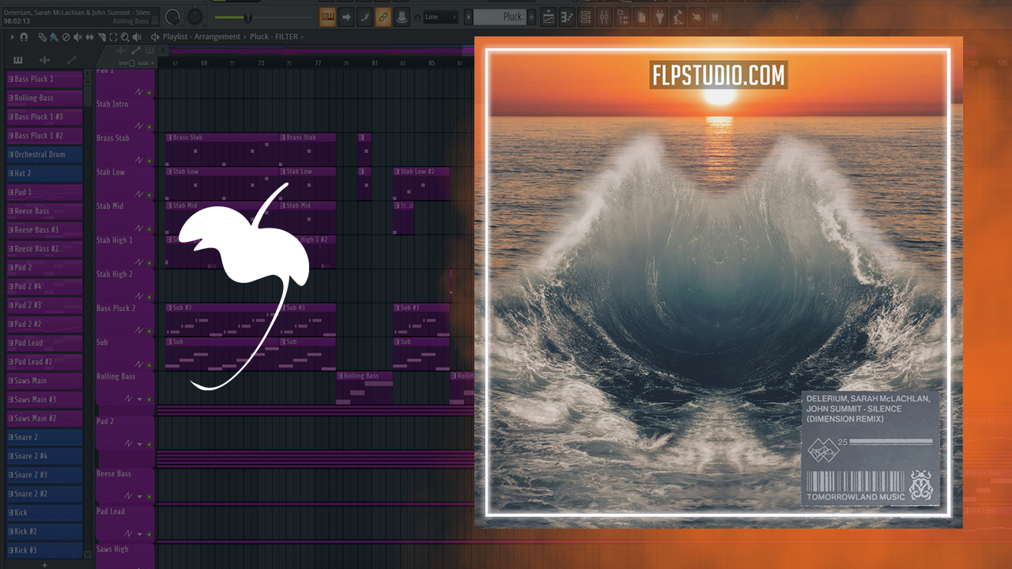This screenshot has width=1012, height=569.
Task: Toggle the link chain button in toolbar
Action: tap(383, 17)
